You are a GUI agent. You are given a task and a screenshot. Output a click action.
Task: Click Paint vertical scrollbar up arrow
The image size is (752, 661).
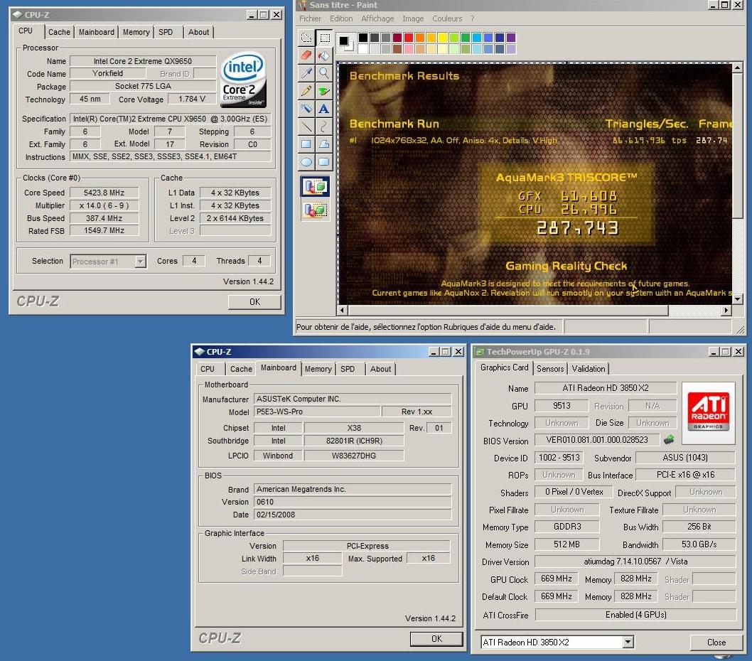[x=738, y=68]
